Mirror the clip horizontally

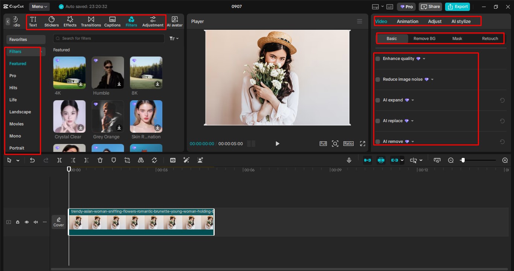click(x=140, y=160)
